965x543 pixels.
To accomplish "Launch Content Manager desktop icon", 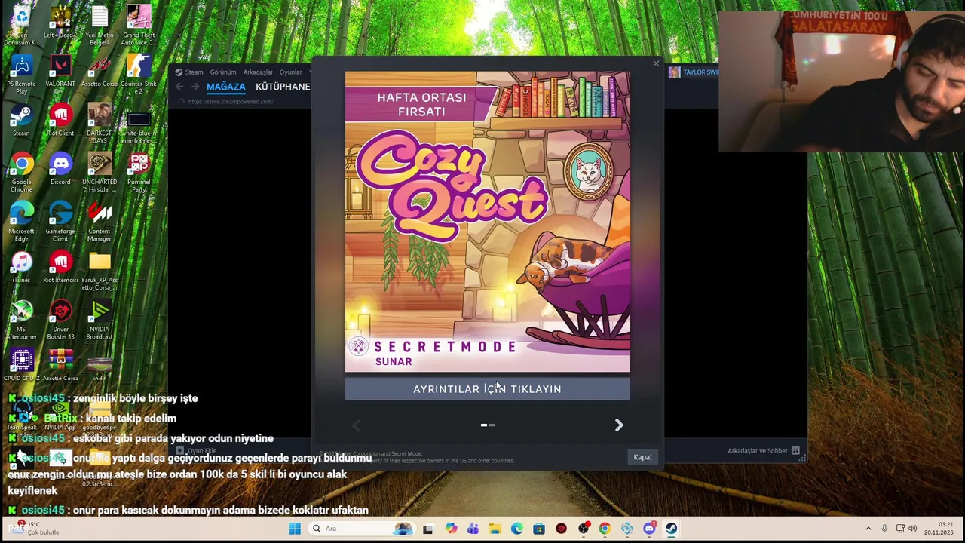I will (100, 222).
